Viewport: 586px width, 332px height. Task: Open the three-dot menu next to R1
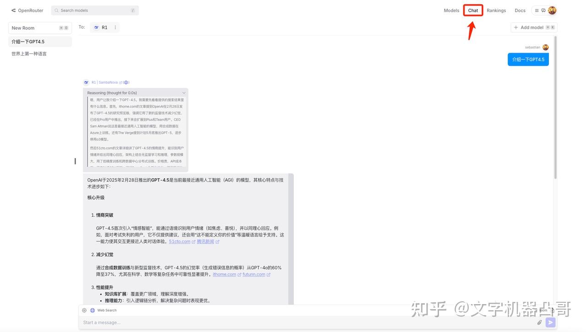115,27
